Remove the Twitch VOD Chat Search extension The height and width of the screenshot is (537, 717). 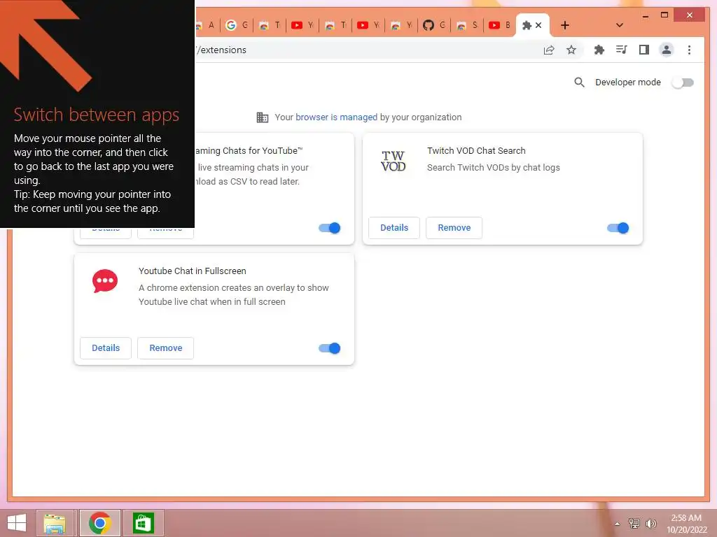(454, 228)
